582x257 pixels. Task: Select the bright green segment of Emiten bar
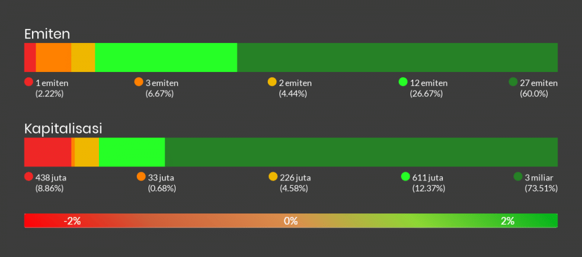coord(166,57)
